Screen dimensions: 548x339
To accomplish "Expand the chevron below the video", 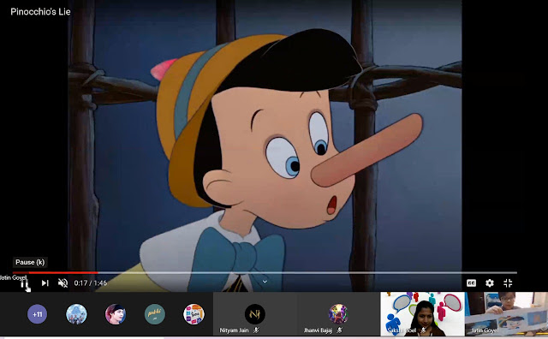I will tap(265, 282).
